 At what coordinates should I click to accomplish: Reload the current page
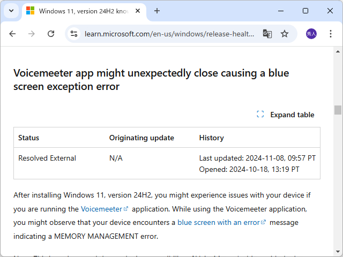[x=51, y=34]
